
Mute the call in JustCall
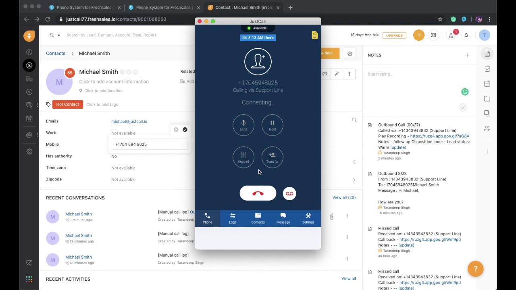point(243,125)
